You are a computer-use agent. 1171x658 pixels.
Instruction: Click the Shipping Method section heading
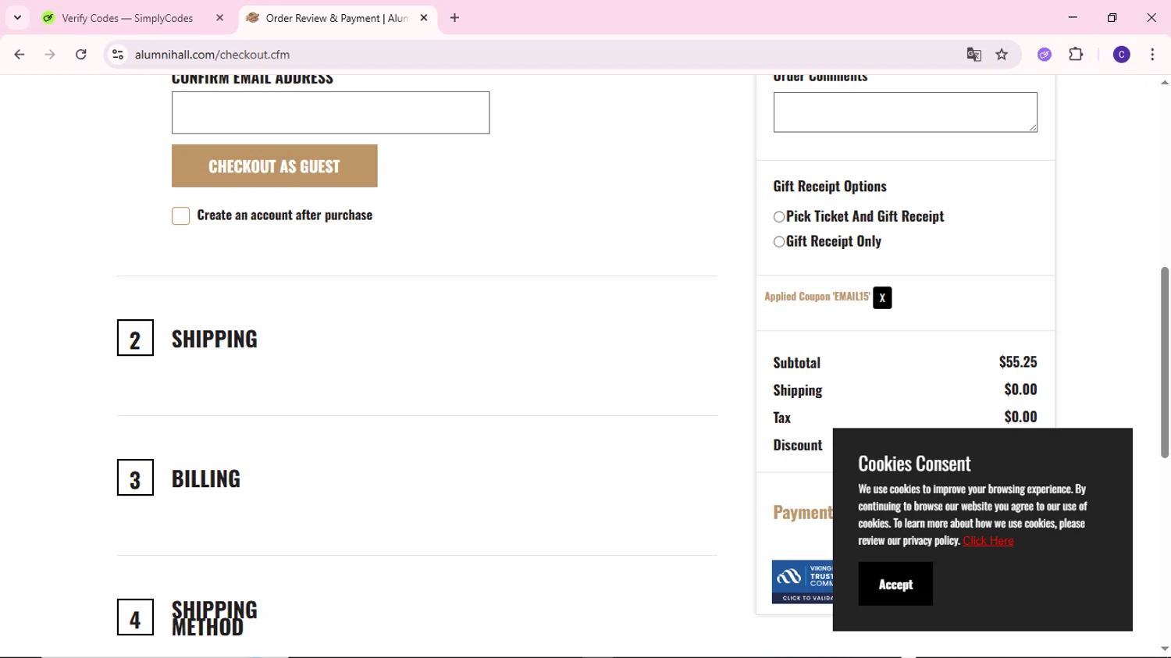click(x=214, y=617)
